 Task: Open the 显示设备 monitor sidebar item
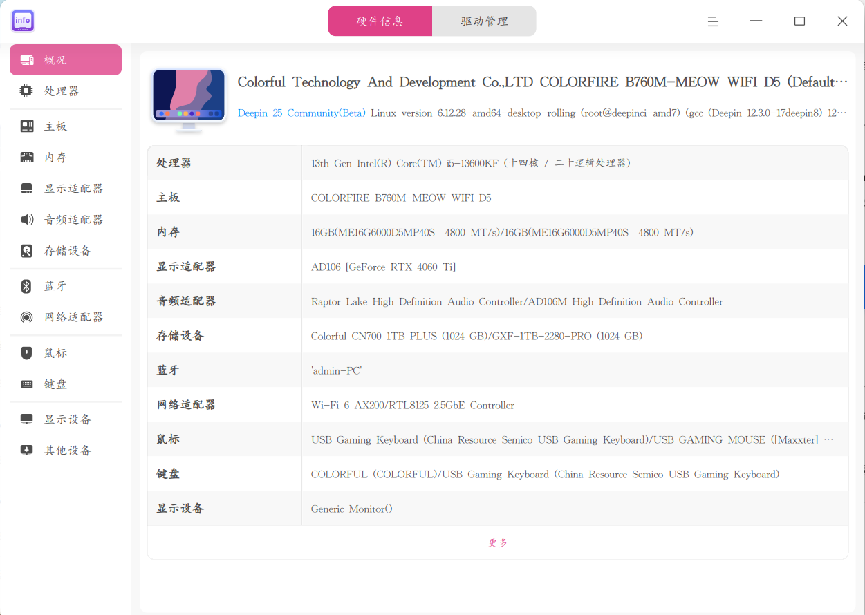pyautogui.click(x=66, y=419)
